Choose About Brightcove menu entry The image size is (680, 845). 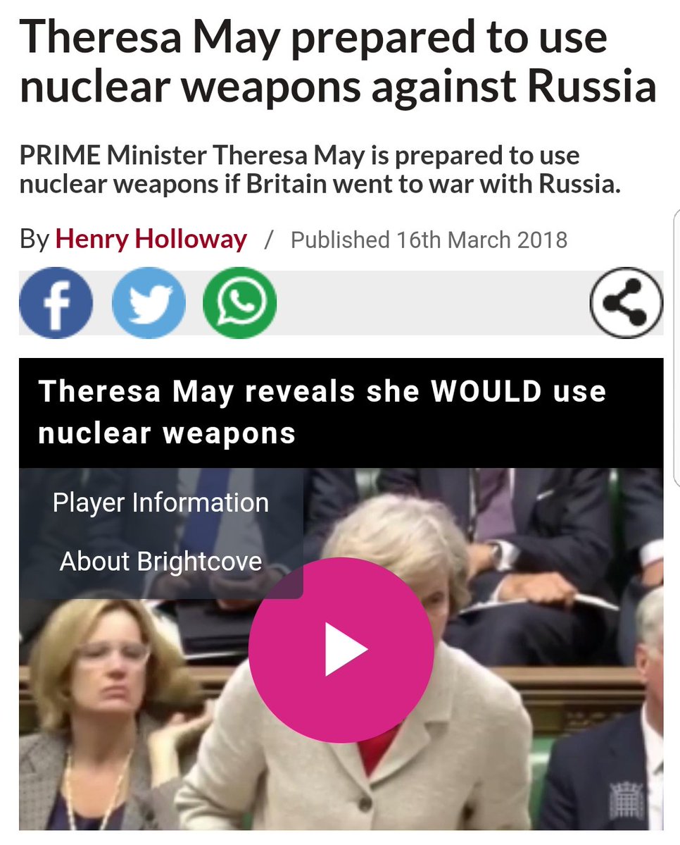click(x=160, y=562)
